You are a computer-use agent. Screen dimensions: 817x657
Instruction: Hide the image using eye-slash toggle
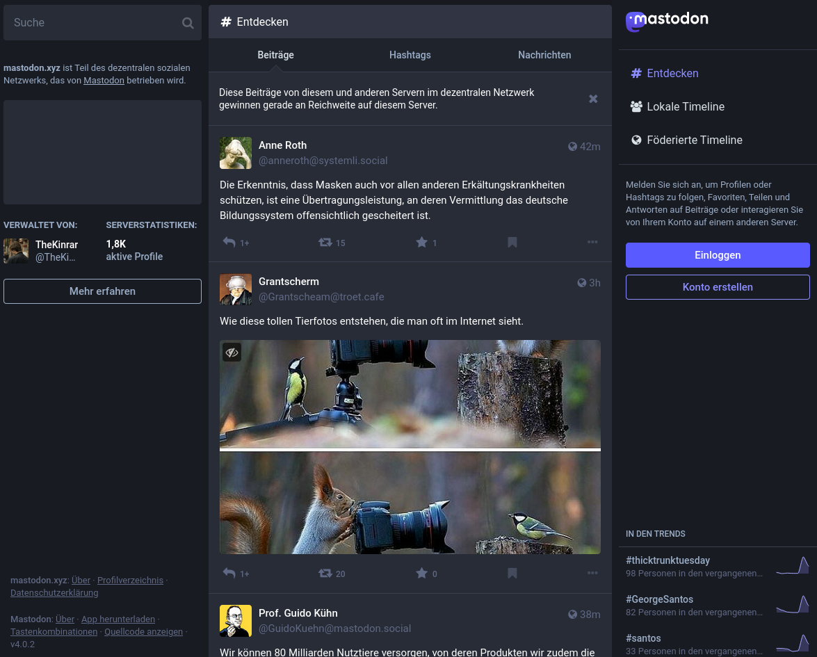coord(232,352)
